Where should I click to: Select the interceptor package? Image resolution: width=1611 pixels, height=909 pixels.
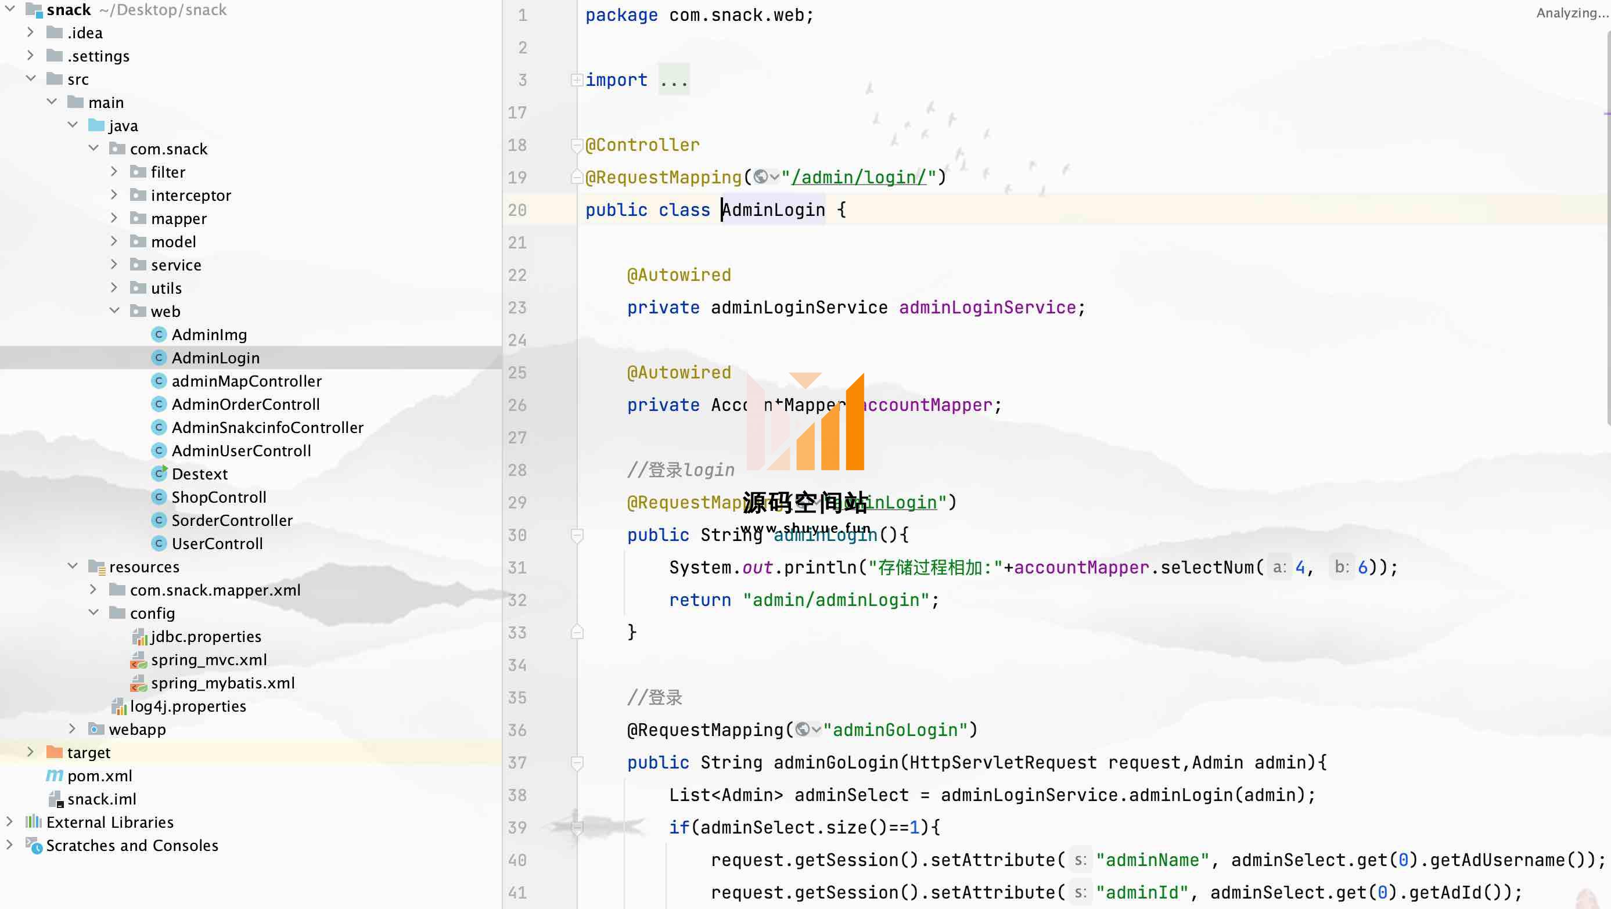pos(190,195)
